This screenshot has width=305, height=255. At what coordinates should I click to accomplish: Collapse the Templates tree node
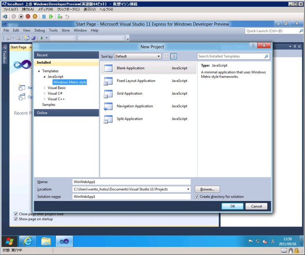tap(39, 71)
